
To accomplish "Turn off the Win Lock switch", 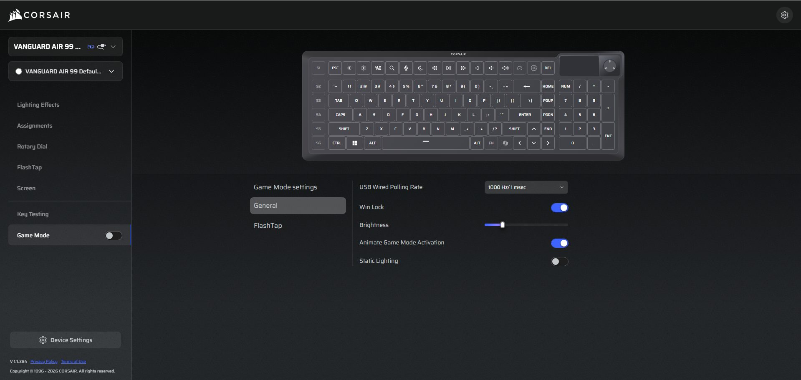I will 559,208.
